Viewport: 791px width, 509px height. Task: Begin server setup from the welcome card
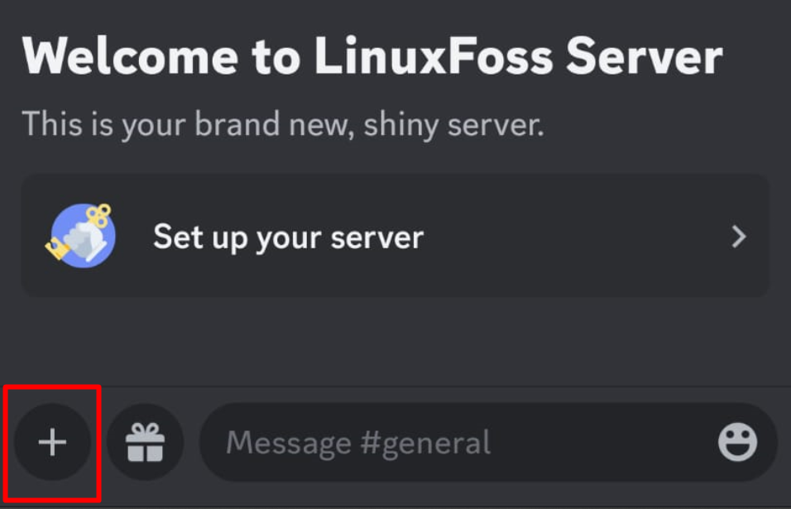[395, 236]
